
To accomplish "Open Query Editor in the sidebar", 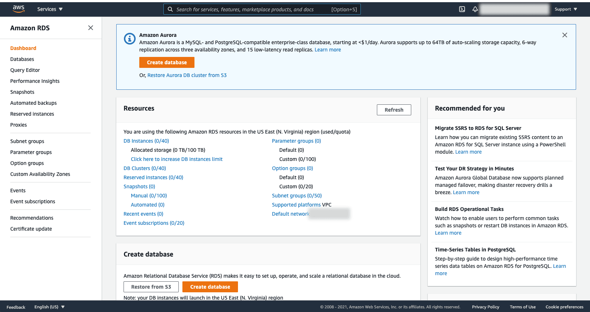I will (25, 70).
